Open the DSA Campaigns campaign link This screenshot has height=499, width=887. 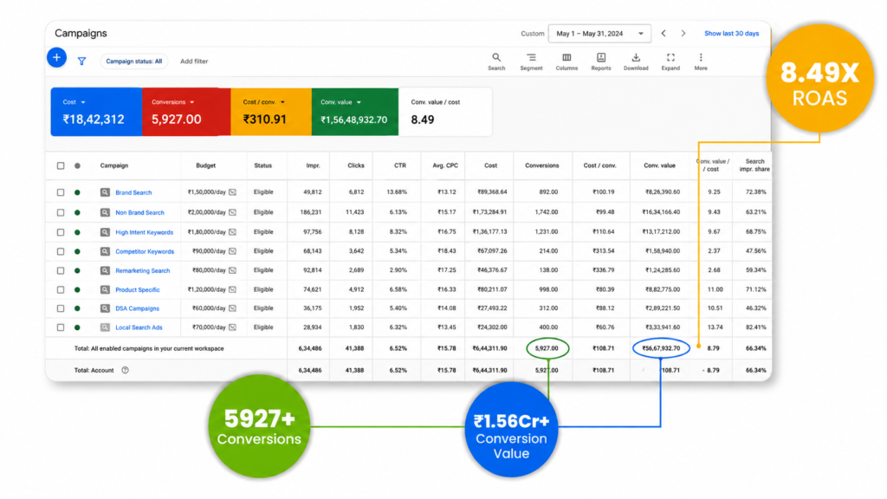coord(138,308)
